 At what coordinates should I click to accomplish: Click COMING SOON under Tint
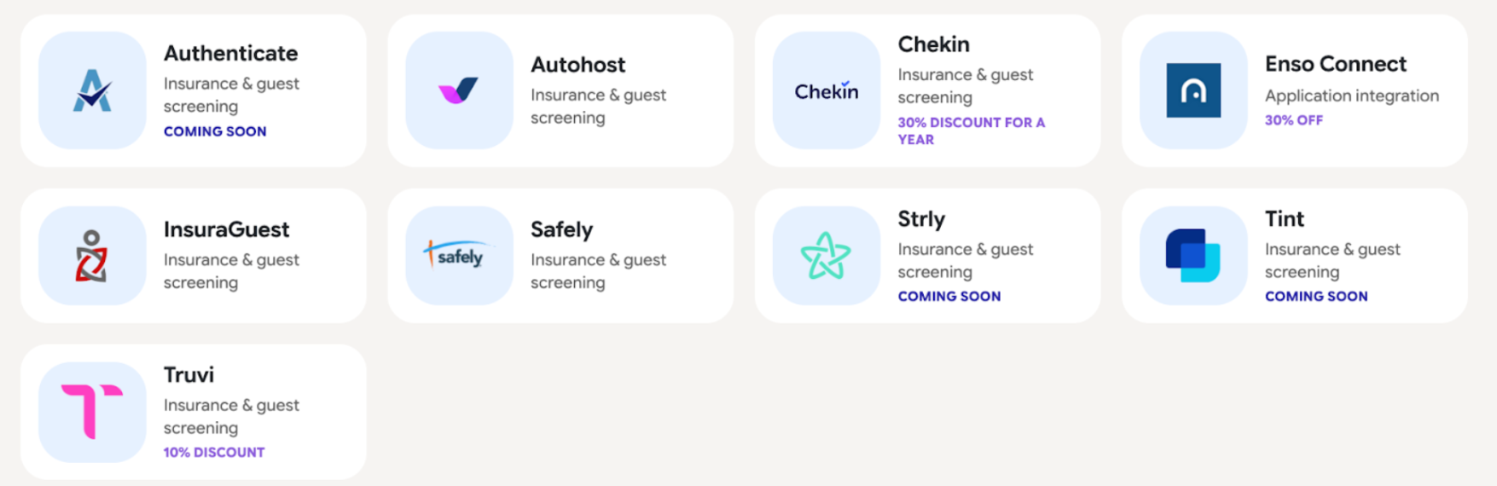[1315, 296]
